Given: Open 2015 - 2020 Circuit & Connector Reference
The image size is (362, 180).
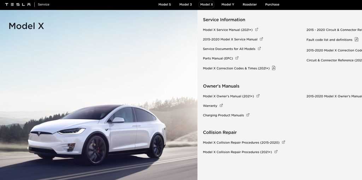Looking at the screenshot, I should click(x=334, y=30).
